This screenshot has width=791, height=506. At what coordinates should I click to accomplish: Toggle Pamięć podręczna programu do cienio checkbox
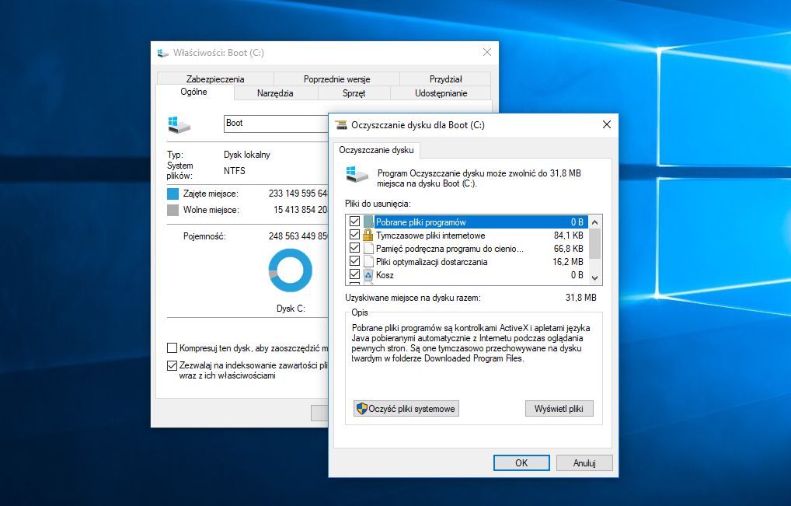click(x=354, y=248)
